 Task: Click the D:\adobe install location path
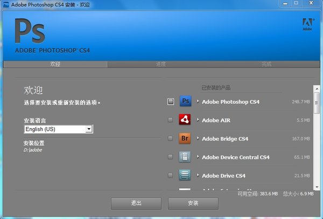(x=33, y=150)
